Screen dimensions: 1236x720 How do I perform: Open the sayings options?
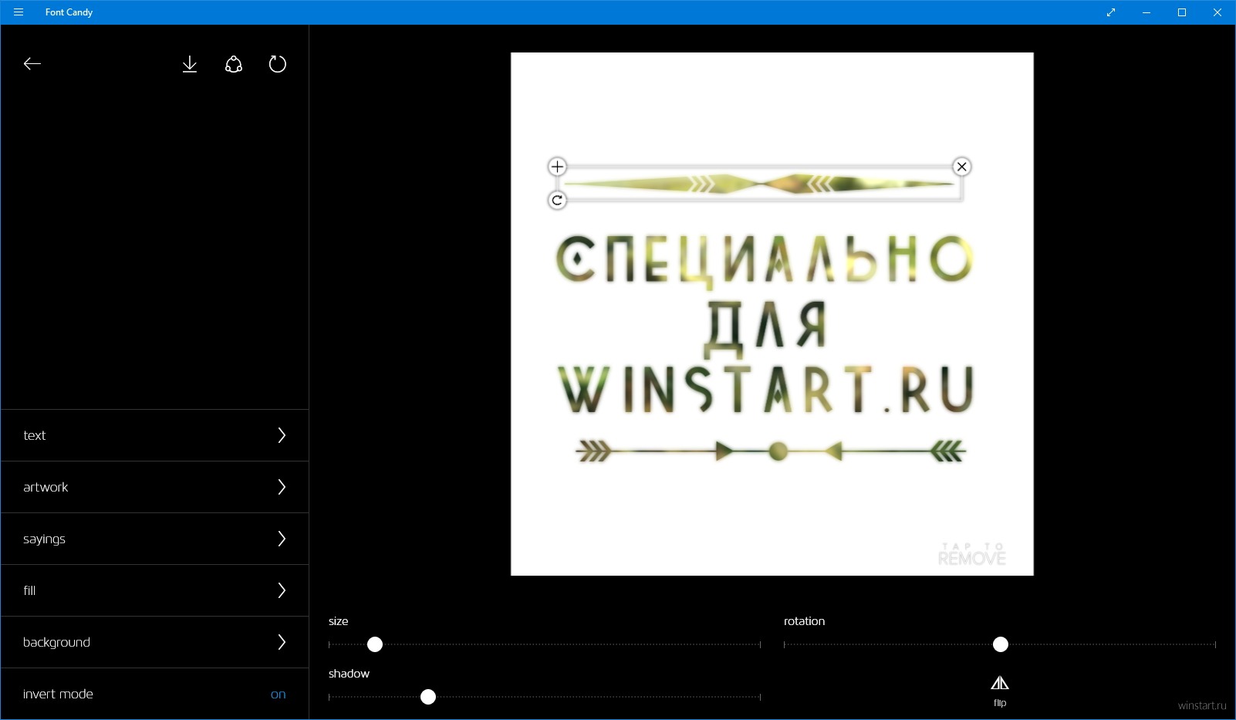155,539
